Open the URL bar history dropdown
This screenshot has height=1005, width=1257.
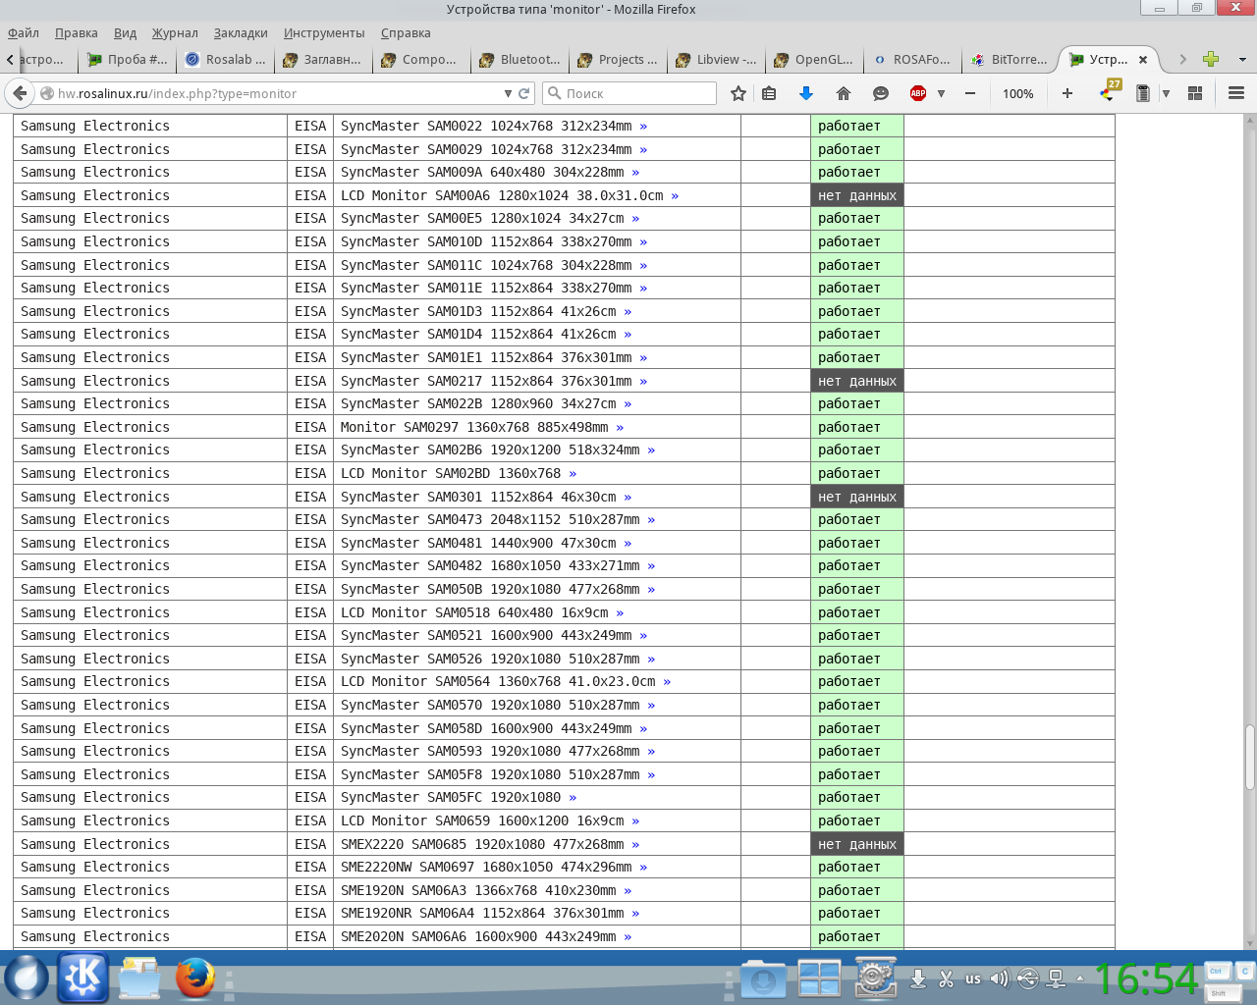(x=508, y=93)
